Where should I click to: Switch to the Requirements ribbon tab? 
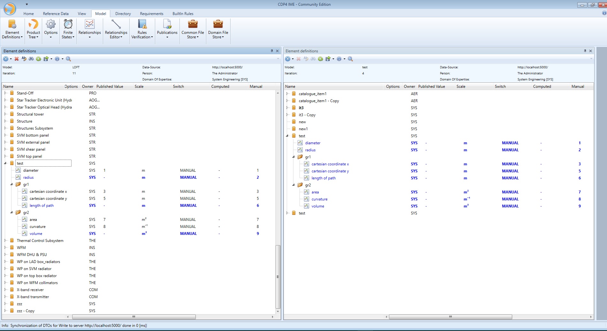pos(151,14)
